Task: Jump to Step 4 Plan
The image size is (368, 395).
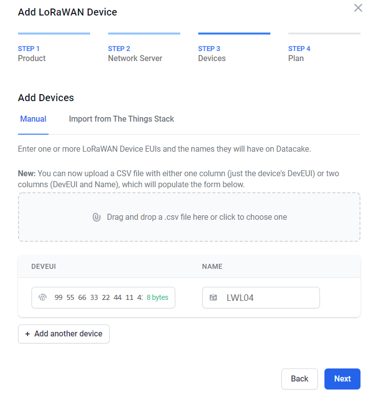Action: point(299,54)
